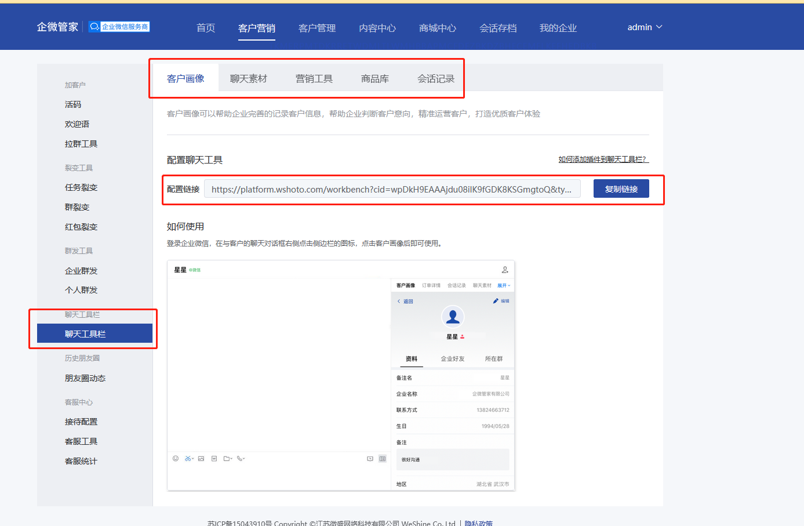This screenshot has width=804, height=526.
Task: Open 客服工具 in the sidebar
Action: click(x=81, y=441)
